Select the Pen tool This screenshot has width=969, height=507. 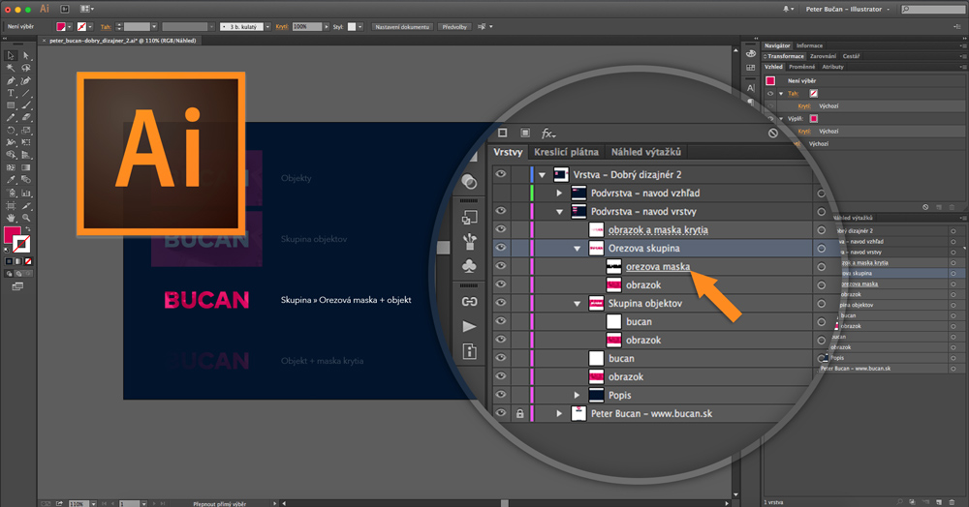11,81
